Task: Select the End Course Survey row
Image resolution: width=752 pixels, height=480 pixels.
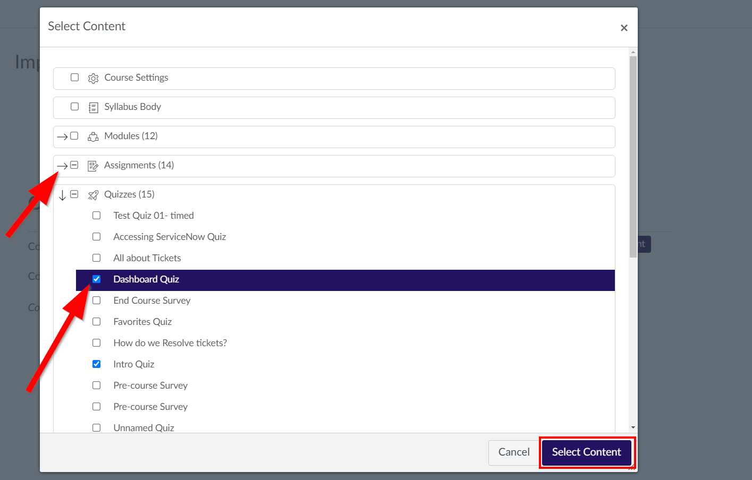Action: pos(345,301)
